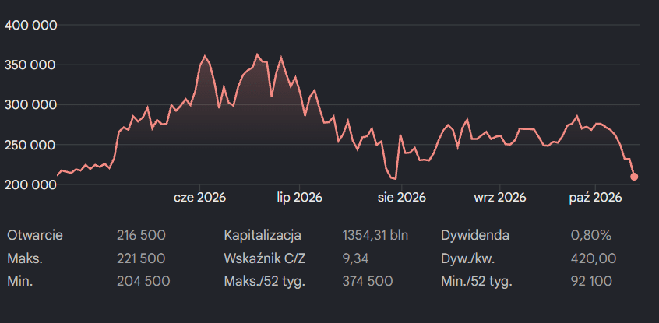659x323 pixels.
Task: Click the Dyw./kw. label
Action: 468,258
